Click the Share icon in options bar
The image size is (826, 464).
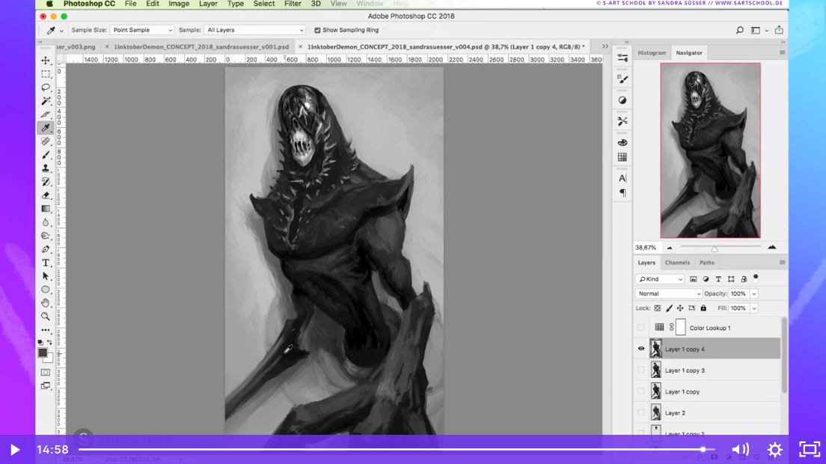tap(779, 30)
